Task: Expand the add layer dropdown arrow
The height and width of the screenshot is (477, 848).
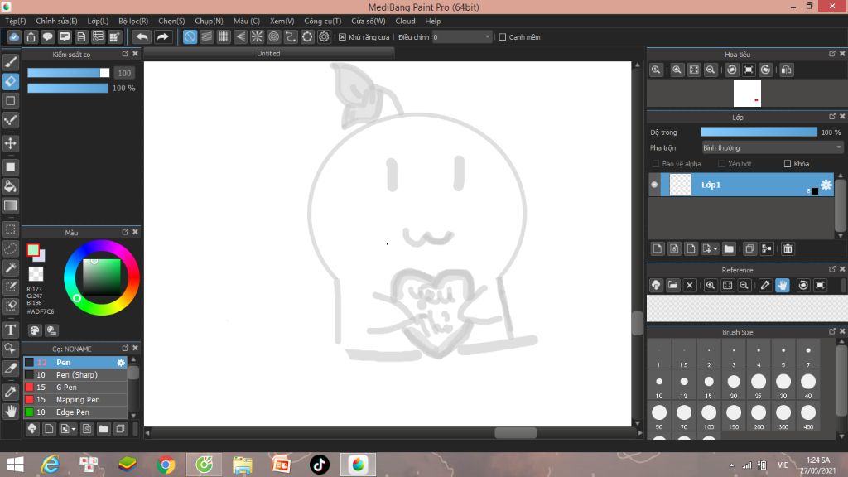Action: click(x=715, y=248)
